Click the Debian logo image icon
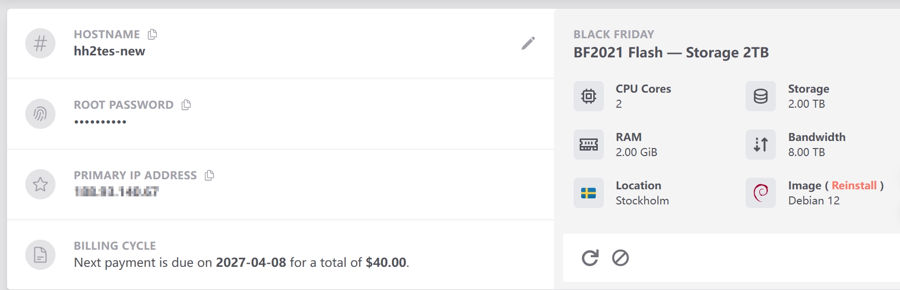This screenshot has width=900, height=290. tap(760, 193)
